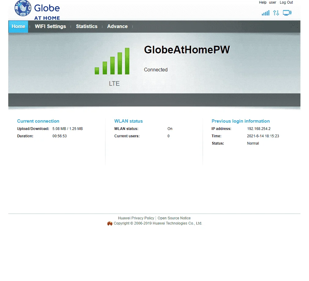Click the upload/download arrows status icon
Screen dimensions: 309x281
[x=276, y=13]
